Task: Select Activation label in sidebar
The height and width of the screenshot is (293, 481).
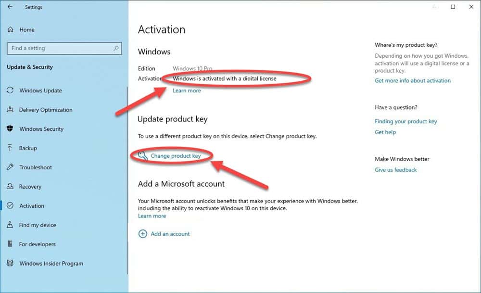Action: (x=32, y=206)
